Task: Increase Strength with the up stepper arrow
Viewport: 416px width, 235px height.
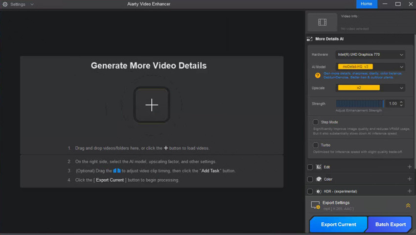Action: coord(401,102)
